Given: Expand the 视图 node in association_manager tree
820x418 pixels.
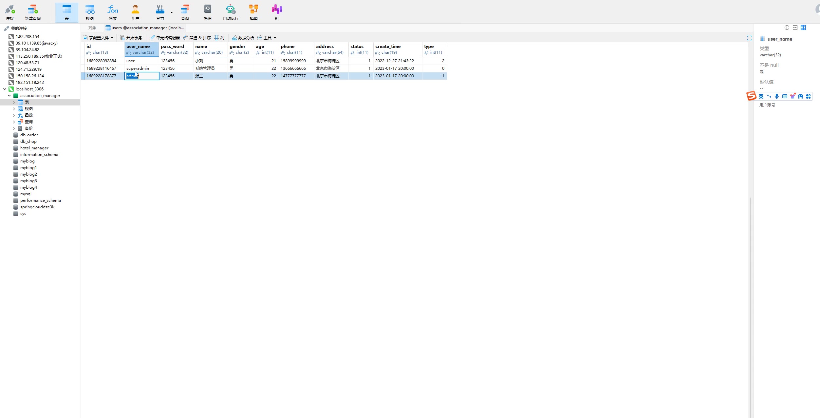Looking at the screenshot, I should [x=14, y=109].
